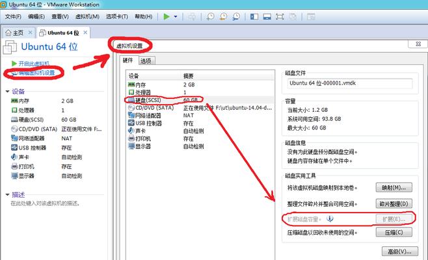Open the 选项卡(T) menu
Viewport: 428px width, 260px height.
117,17
